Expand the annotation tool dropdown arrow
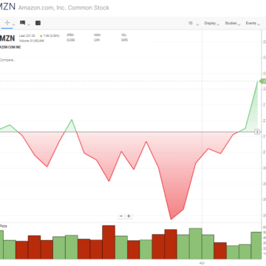The height and width of the screenshot is (266, 266). click(x=29, y=24)
